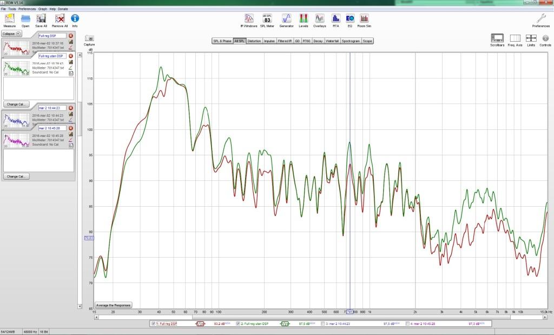Image resolution: width=554 pixels, height=335 pixels.
Task: Open the EQ window
Action: [350, 20]
